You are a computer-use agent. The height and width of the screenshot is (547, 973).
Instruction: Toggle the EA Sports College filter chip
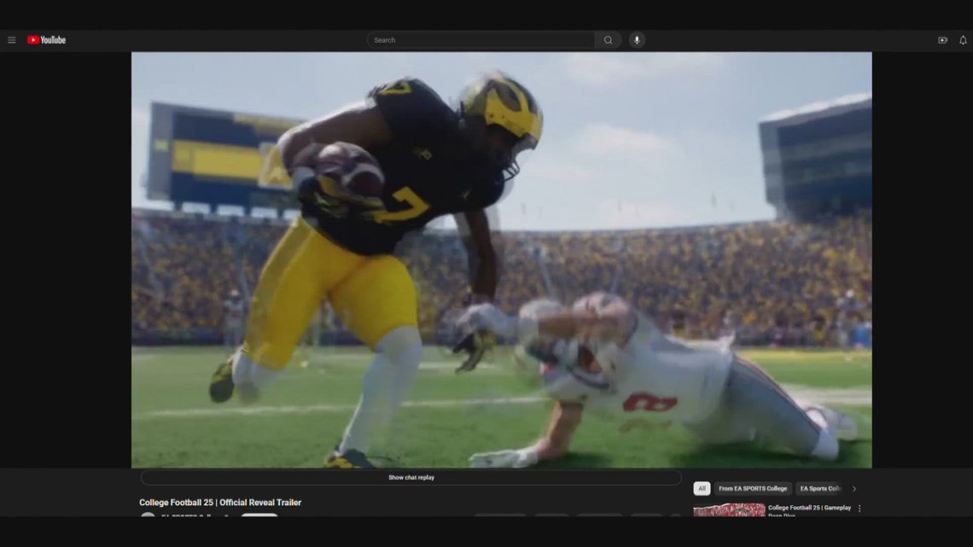pyautogui.click(x=821, y=488)
